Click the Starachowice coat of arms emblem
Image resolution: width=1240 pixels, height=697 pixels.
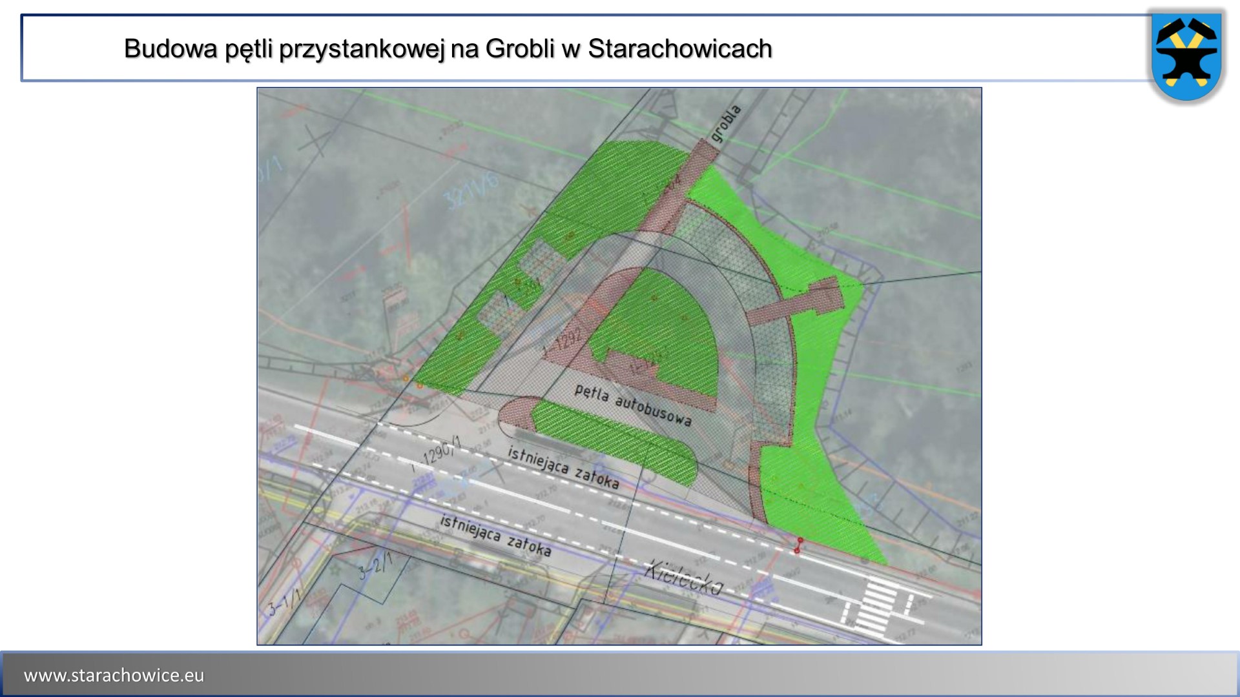click(1187, 57)
